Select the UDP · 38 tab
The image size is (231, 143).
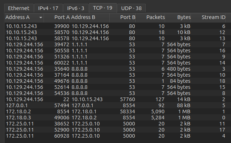point(131,8)
